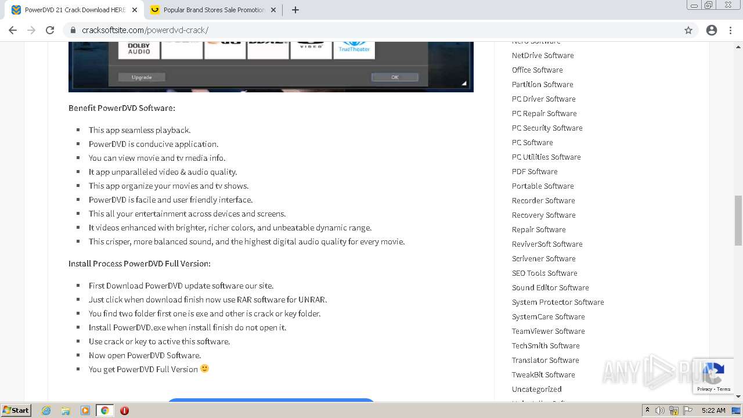Viewport: 743px width, 418px height.
Task: Open the volume speaker tray icon
Action: click(660, 410)
